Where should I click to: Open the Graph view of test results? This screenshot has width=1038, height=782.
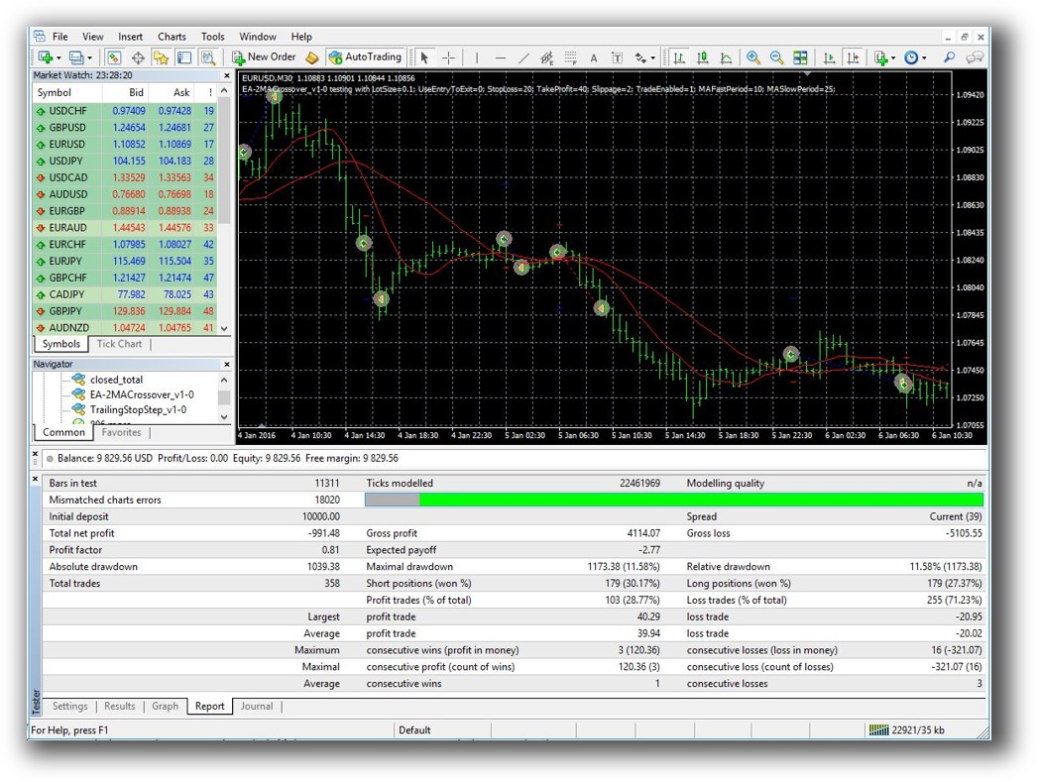166,706
